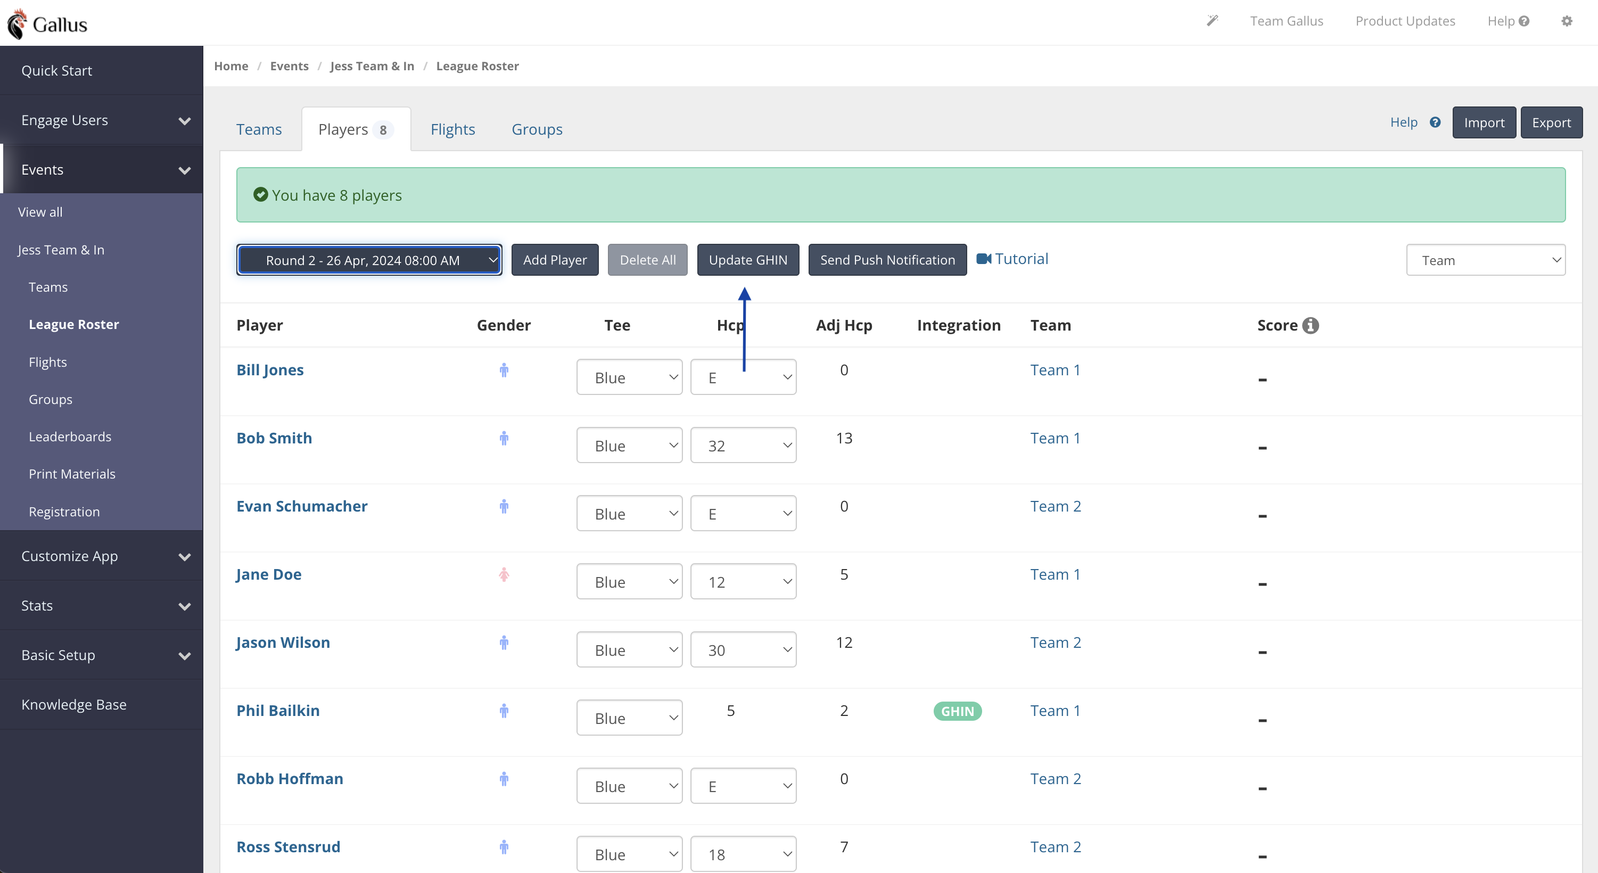Image resolution: width=1598 pixels, height=873 pixels.
Task: Click Phil Bailkin gender icon
Action: click(x=504, y=711)
